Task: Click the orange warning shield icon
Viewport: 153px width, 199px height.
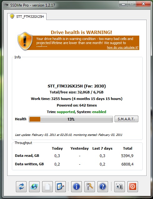Action: tap(25, 41)
